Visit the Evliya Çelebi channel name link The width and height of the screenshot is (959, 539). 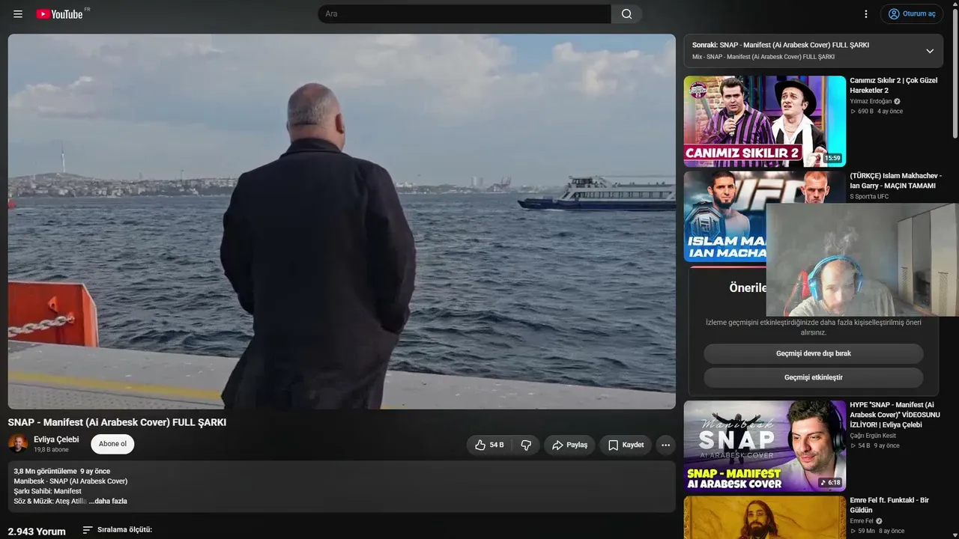[x=56, y=439]
